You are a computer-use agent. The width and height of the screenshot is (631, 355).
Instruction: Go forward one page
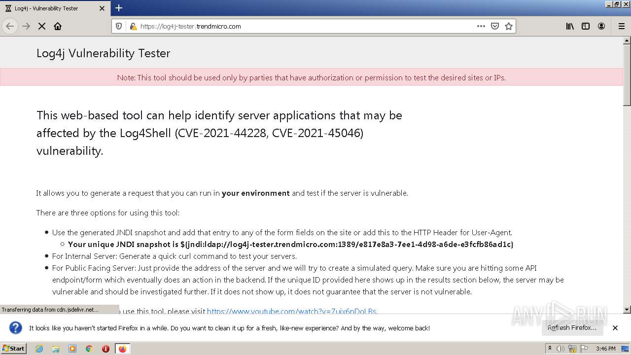[26, 26]
